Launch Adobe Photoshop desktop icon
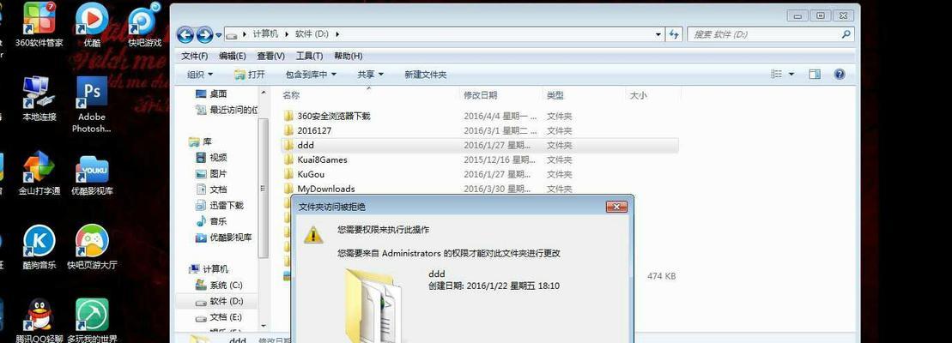 click(92, 105)
